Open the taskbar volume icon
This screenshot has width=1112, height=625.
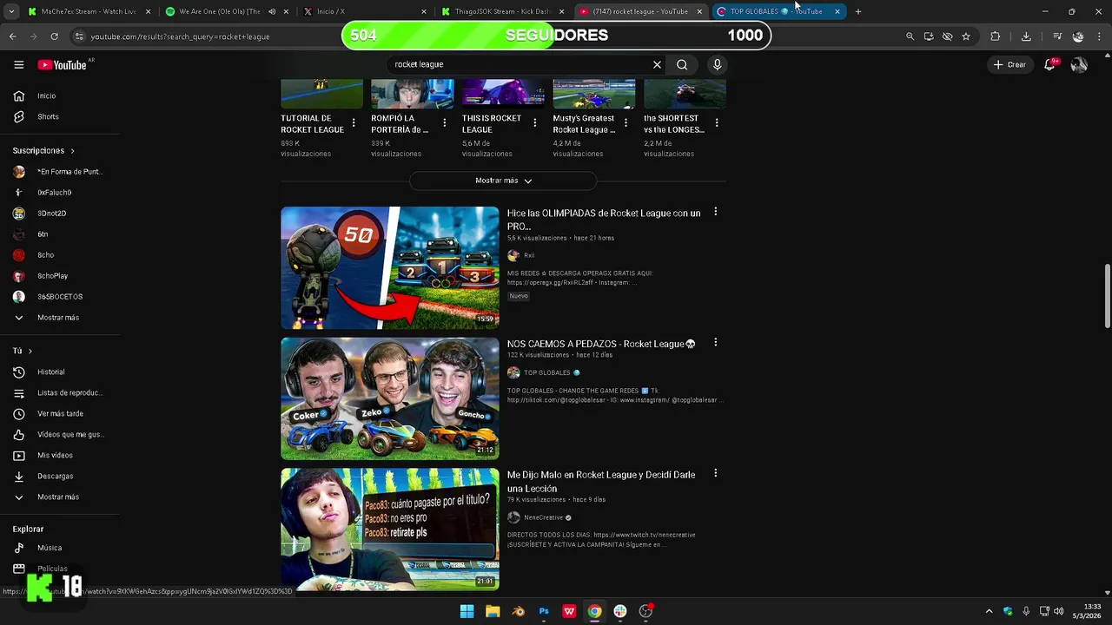tap(1058, 611)
